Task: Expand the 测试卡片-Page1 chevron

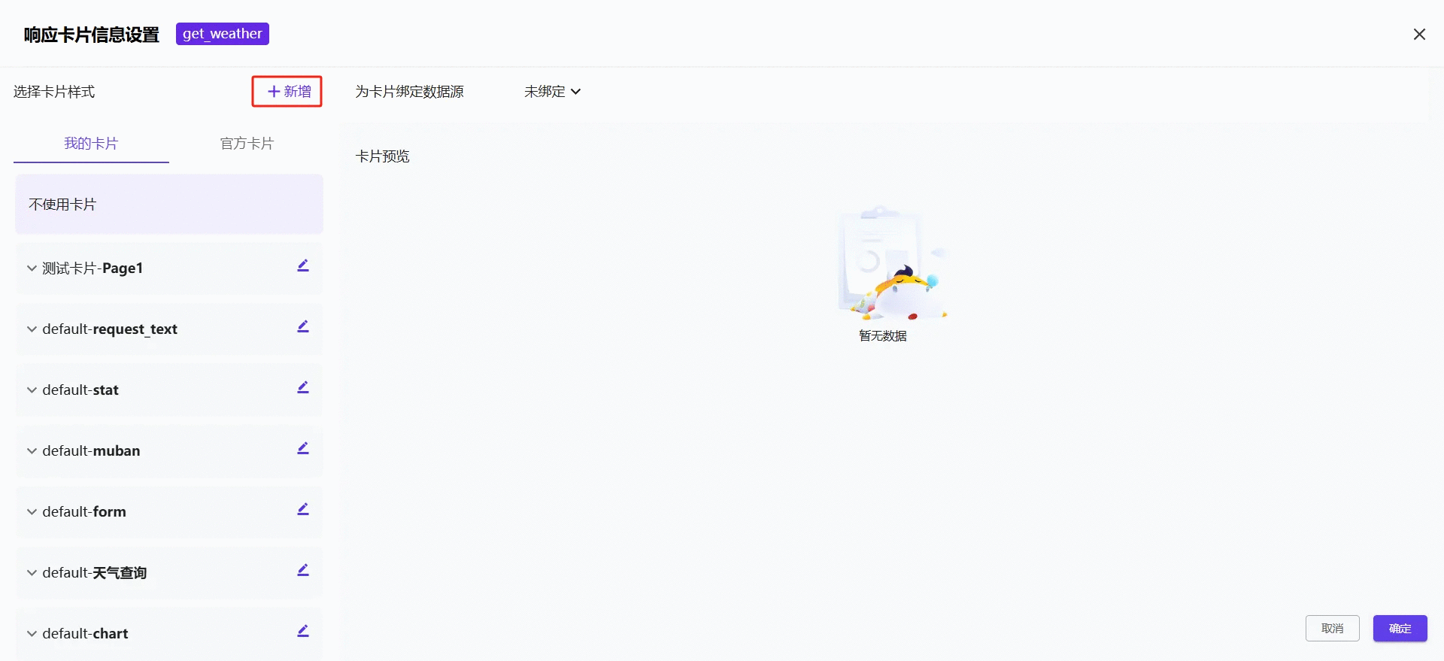Action: [x=32, y=268]
